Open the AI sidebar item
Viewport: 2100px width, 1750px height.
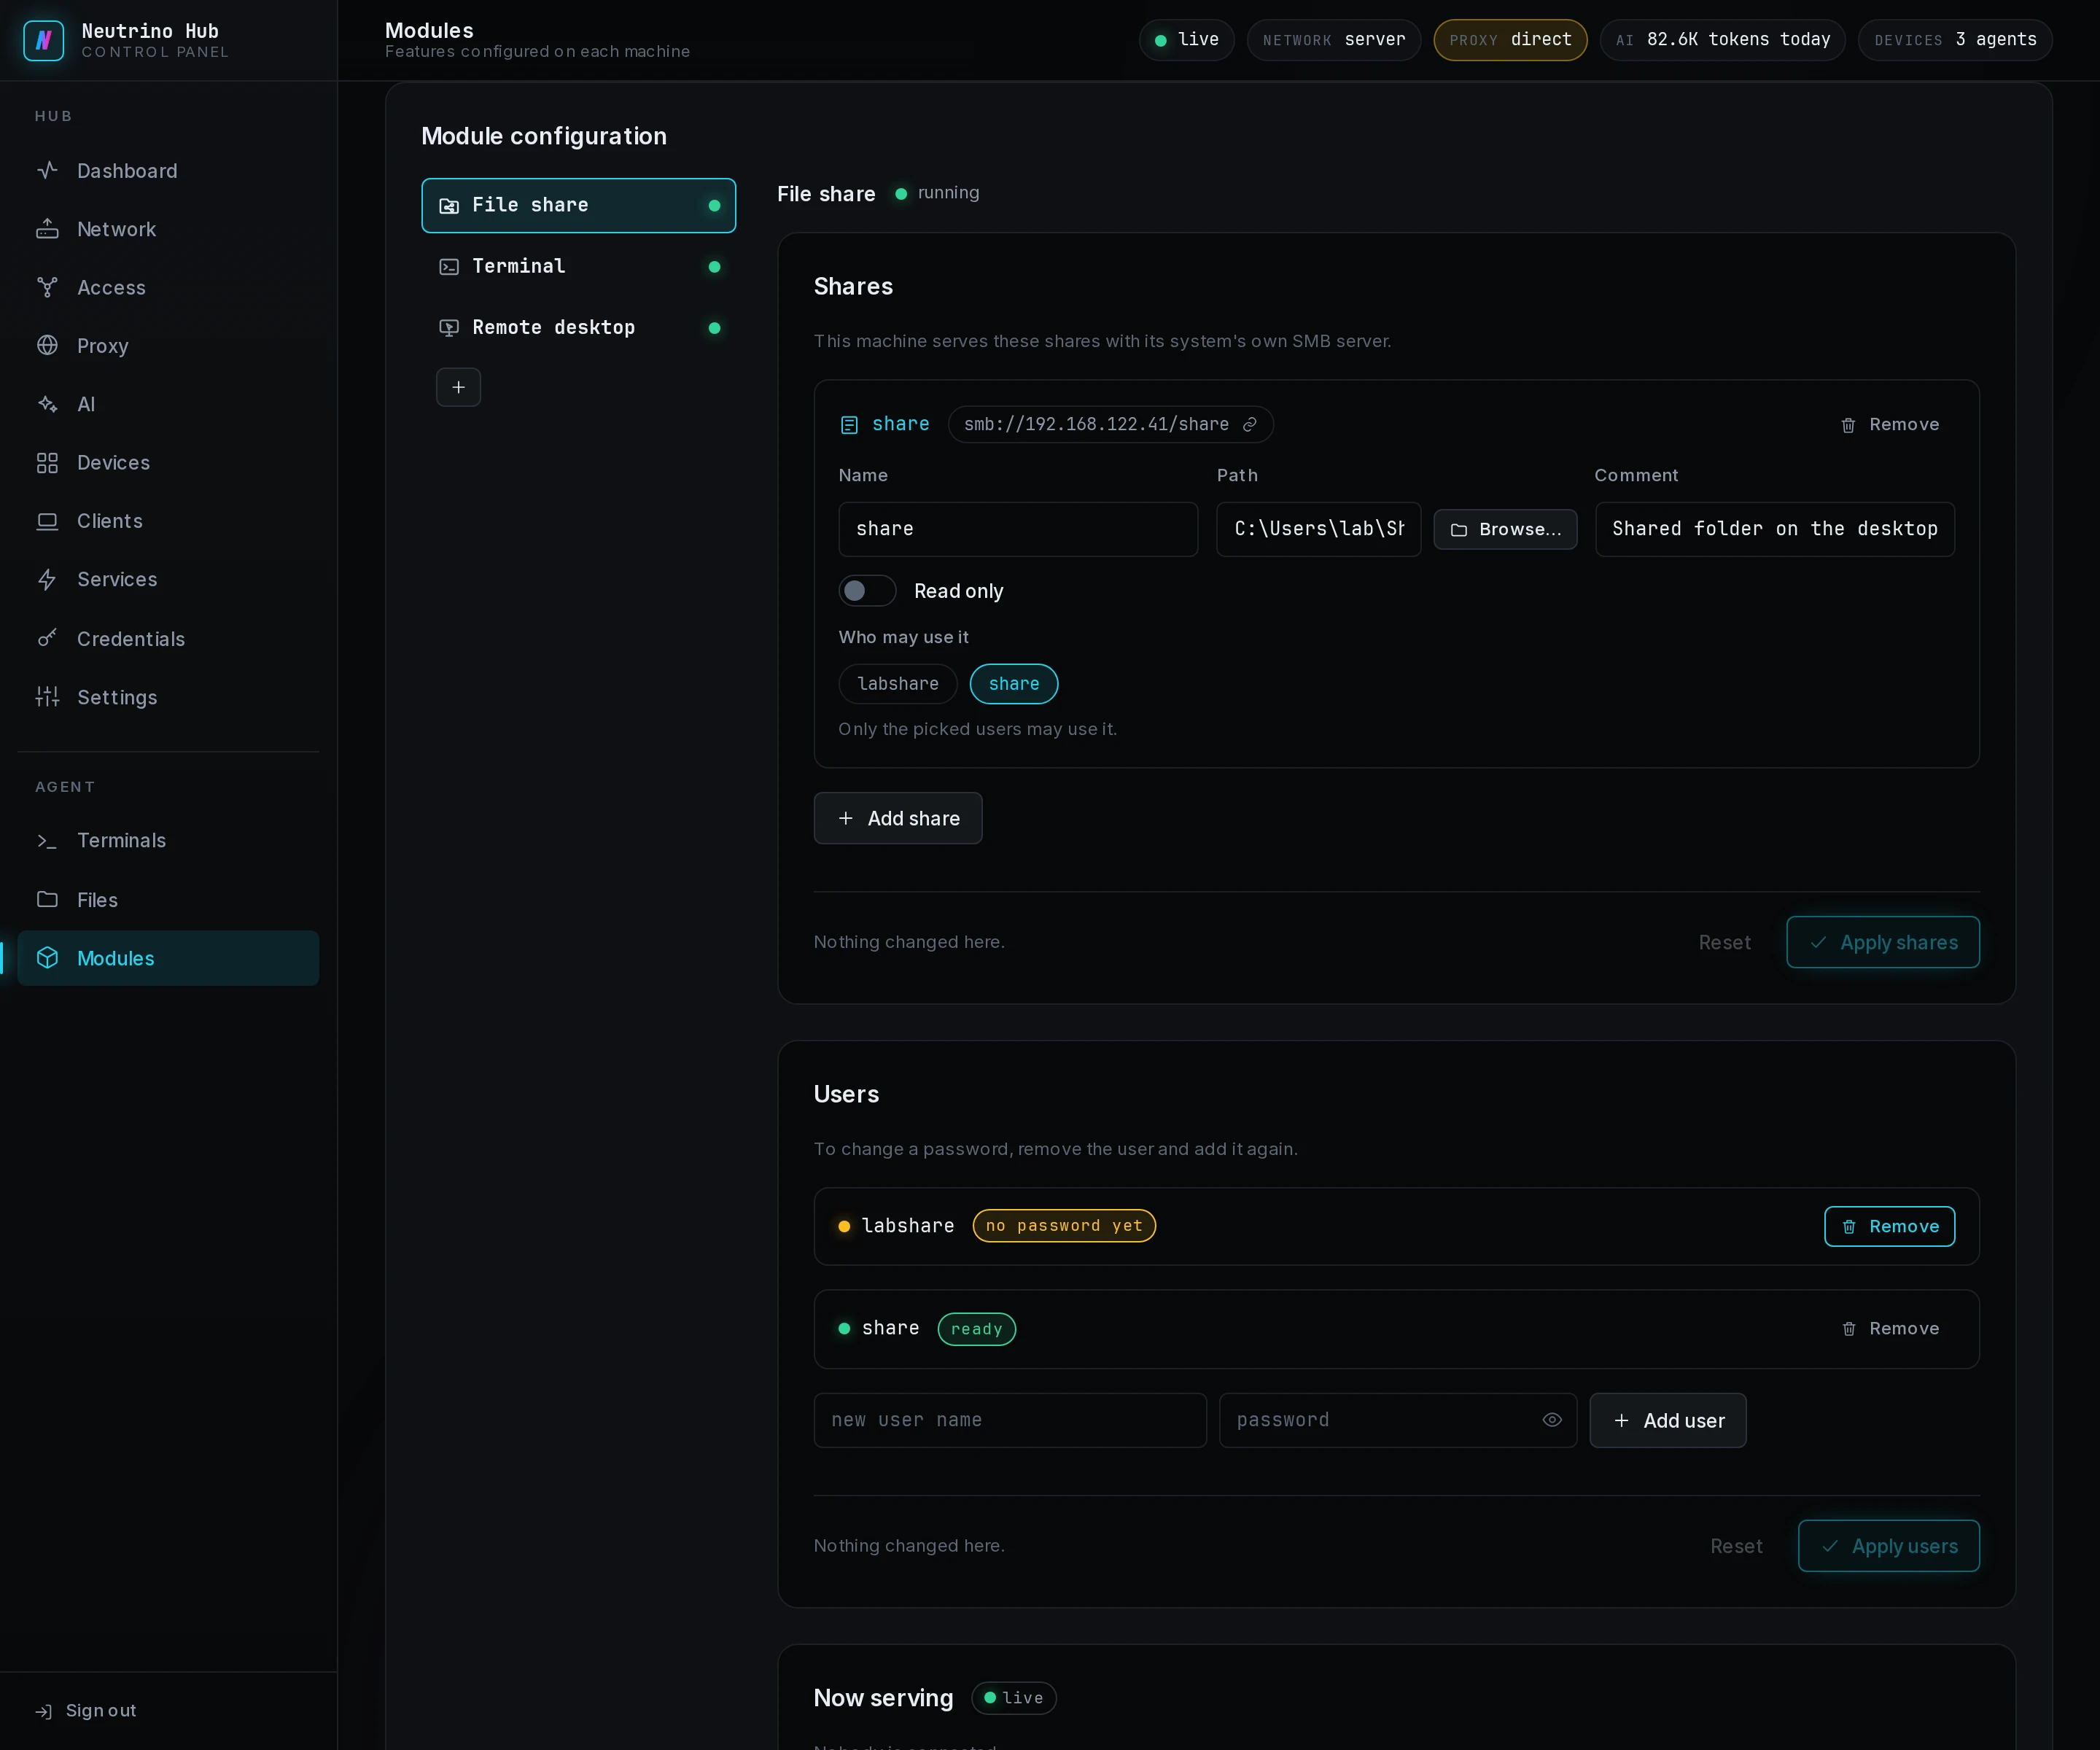pos(168,404)
